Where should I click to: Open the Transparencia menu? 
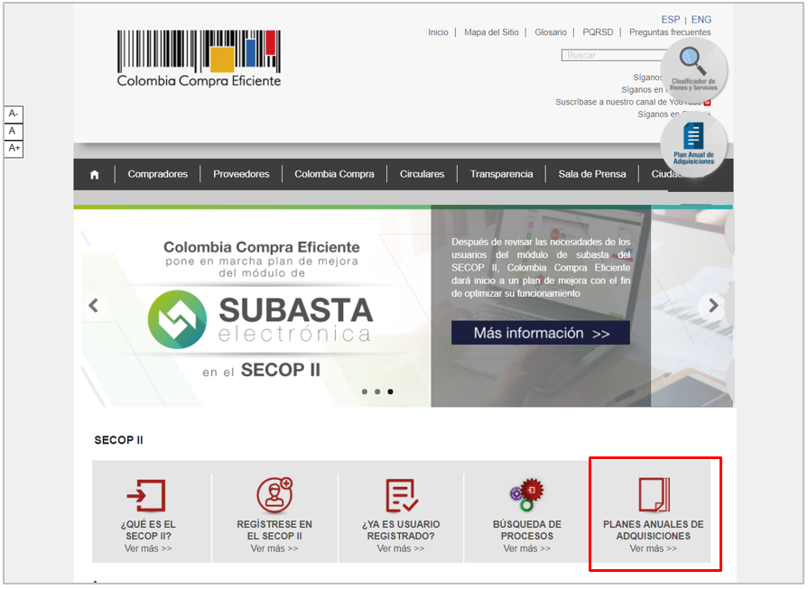coord(501,174)
